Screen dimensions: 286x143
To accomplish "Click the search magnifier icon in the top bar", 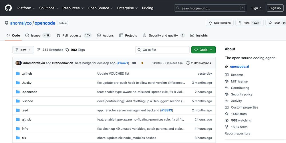I will (178, 8).
